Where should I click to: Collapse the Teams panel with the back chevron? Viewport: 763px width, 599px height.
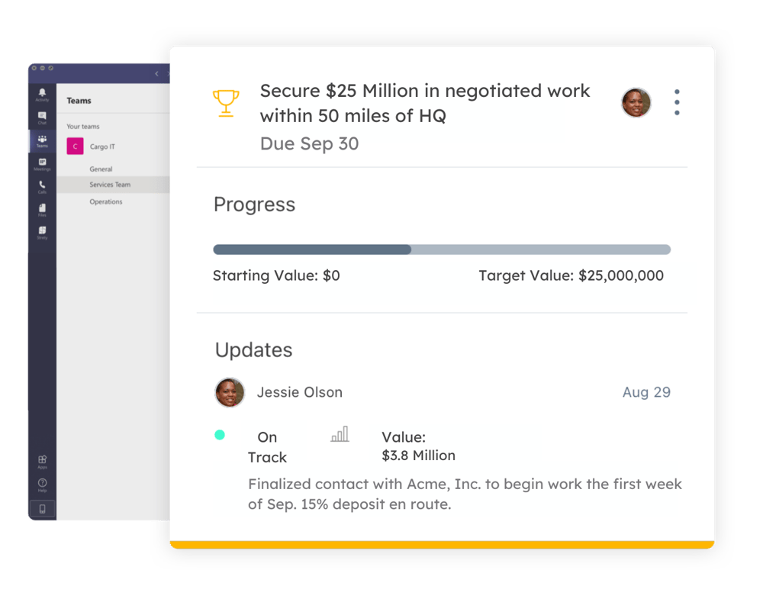point(156,74)
